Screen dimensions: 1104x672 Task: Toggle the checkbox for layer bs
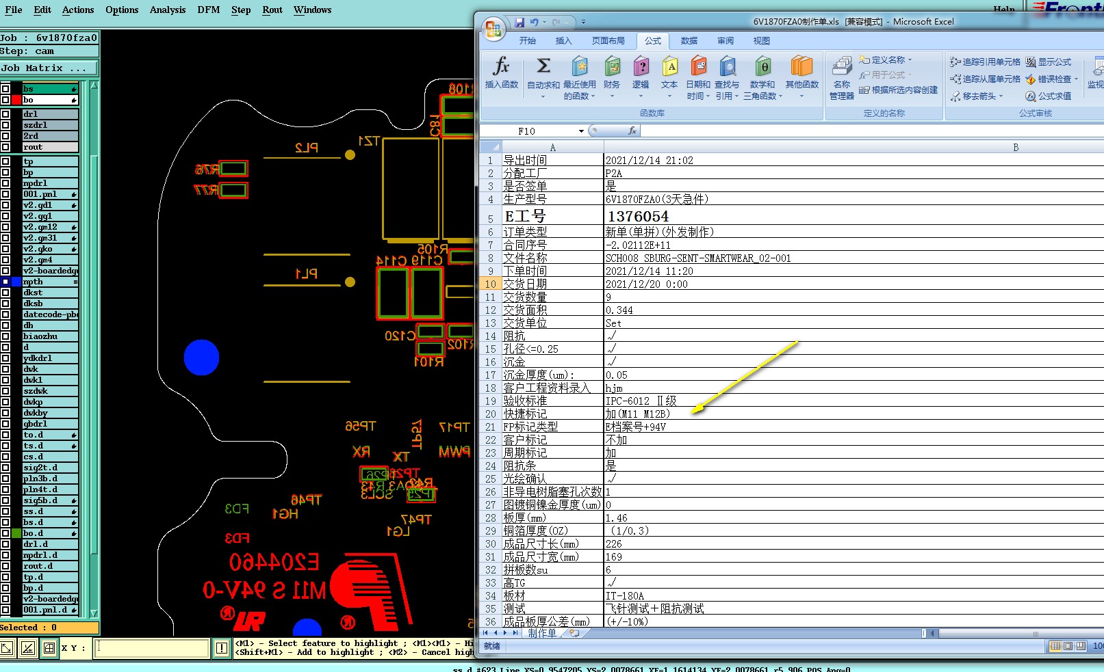pos(5,89)
